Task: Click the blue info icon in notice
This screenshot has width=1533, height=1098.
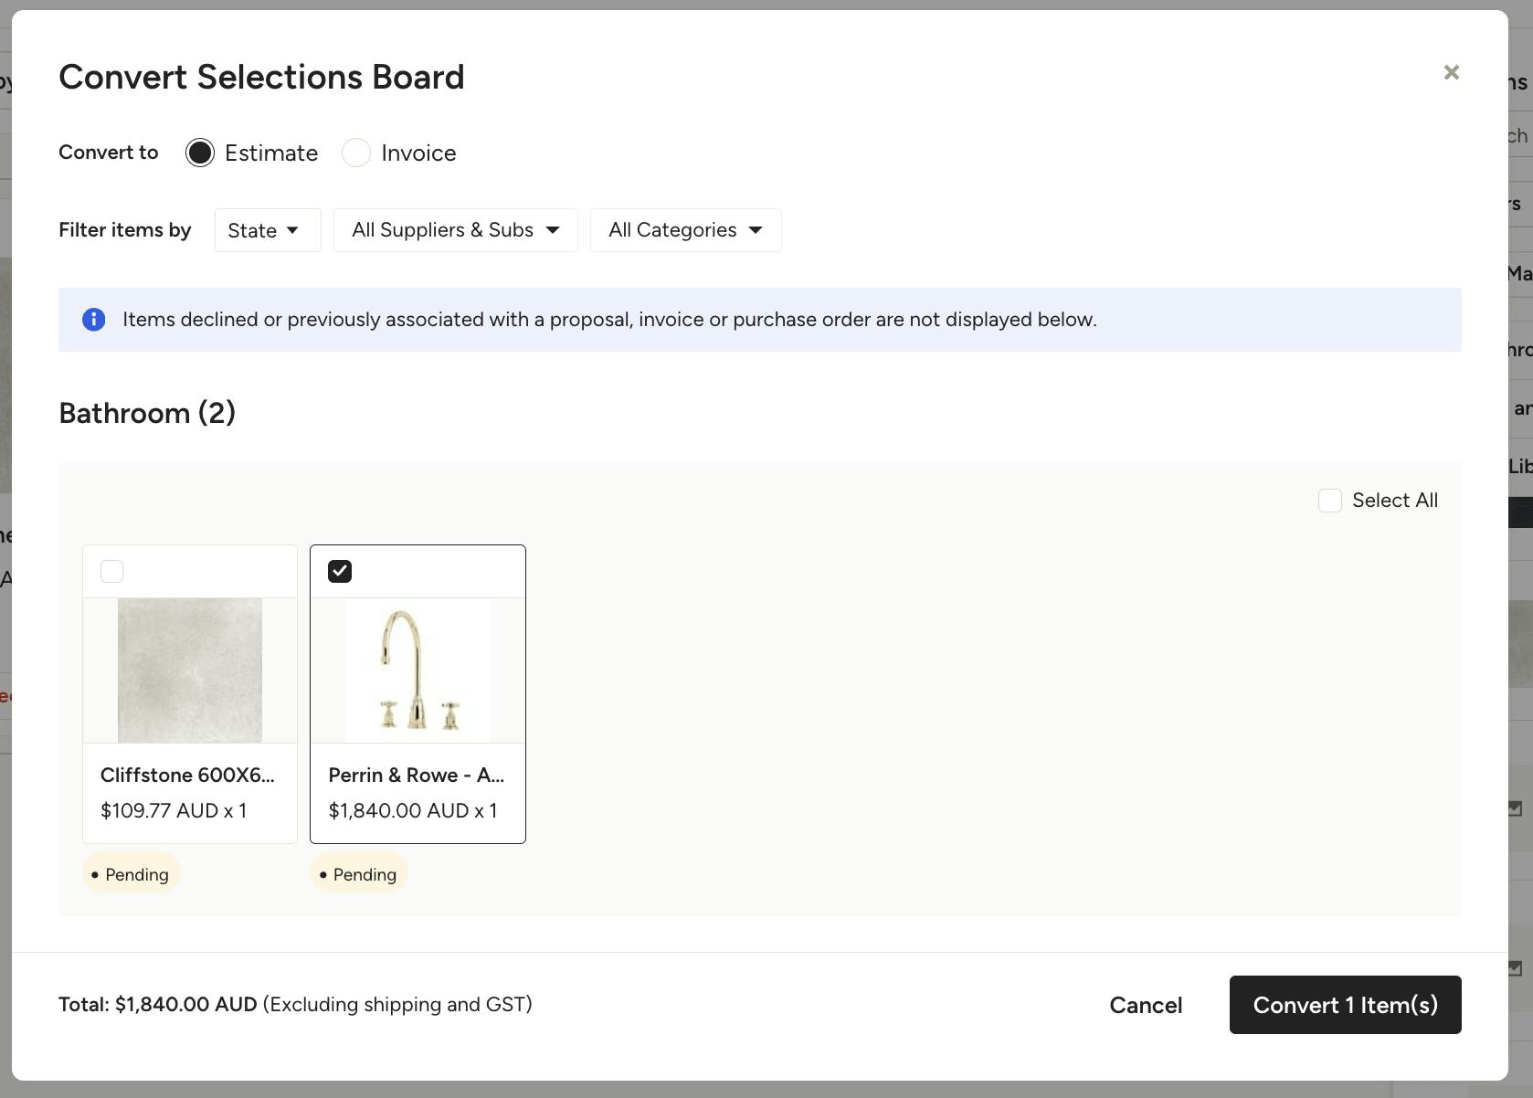Action: click(93, 320)
